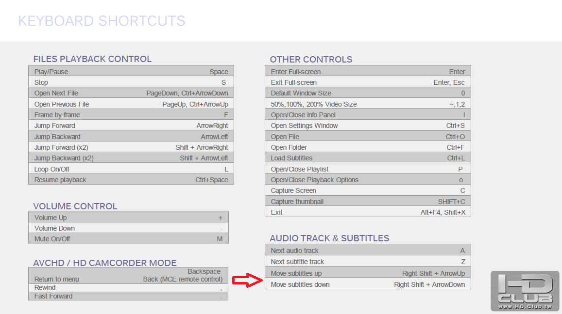This screenshot has width=562, height=314.
Task: Select the Capture thumbnail row
Action: 368,202
